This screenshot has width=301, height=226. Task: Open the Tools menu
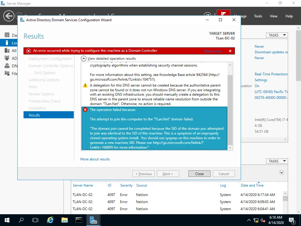coord(258,16)
